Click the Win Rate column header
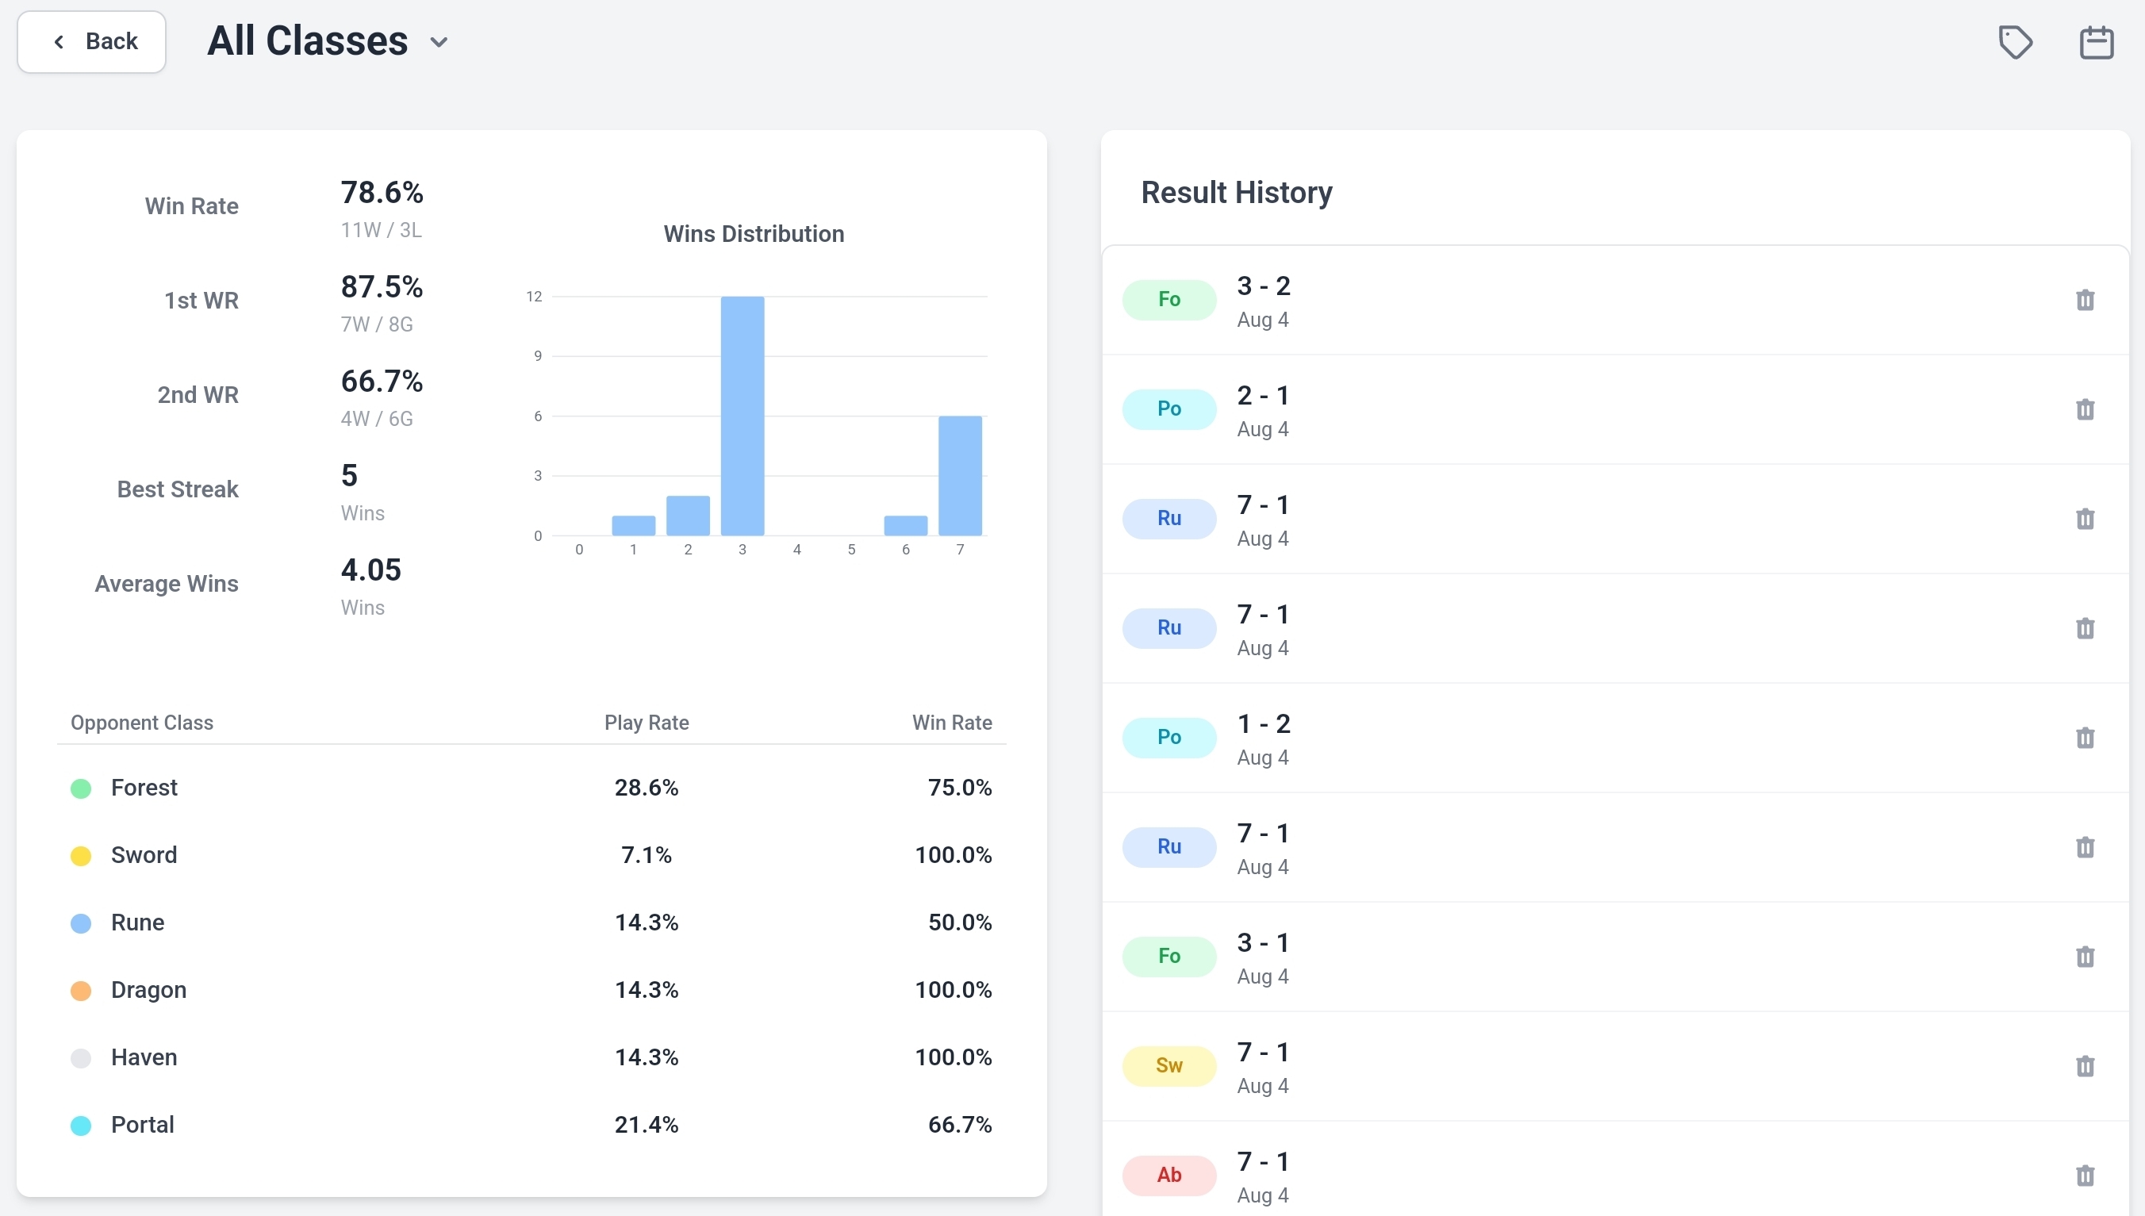Viewport: 2145px width, 1216px height. click(952, 723)
